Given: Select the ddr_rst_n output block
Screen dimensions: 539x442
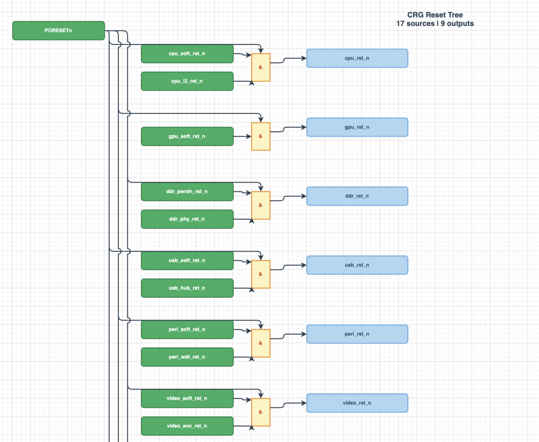Looking at the screenshot, I should click(357, 196).
